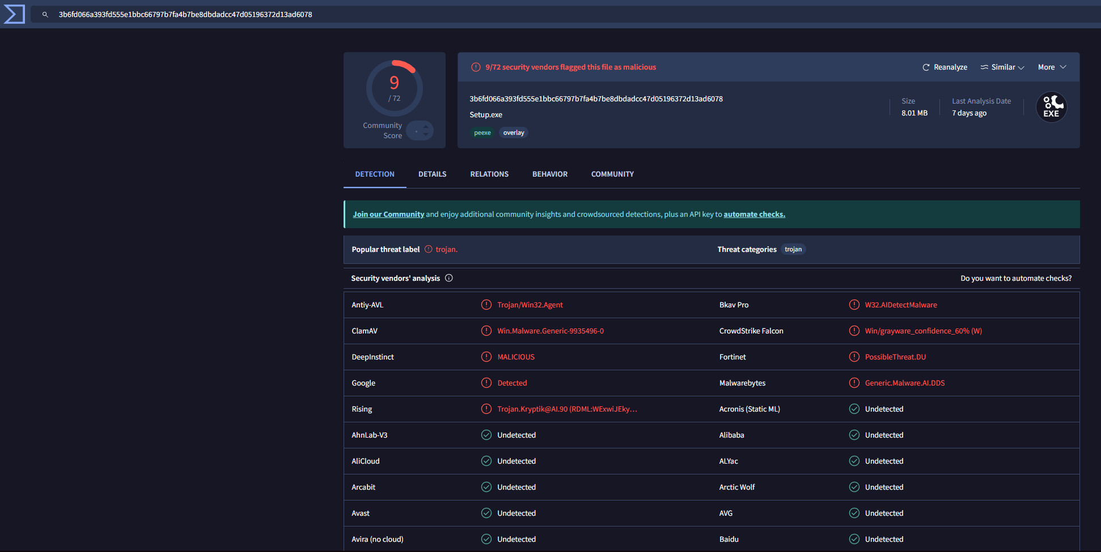
Task: Click the detection score circle gauge
Action: [x=395, y=88]
